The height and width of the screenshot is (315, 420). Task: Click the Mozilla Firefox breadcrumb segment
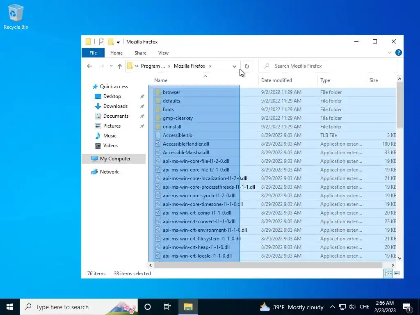[189, 66]
